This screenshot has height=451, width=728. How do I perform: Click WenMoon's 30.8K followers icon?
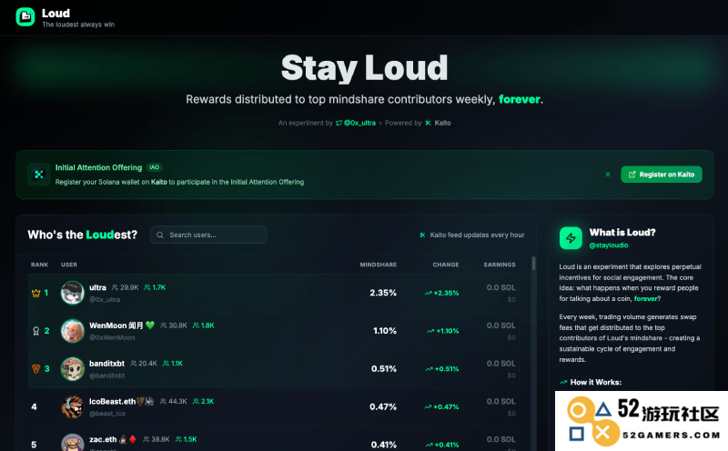pyautogui.click(x=164, y=326)
